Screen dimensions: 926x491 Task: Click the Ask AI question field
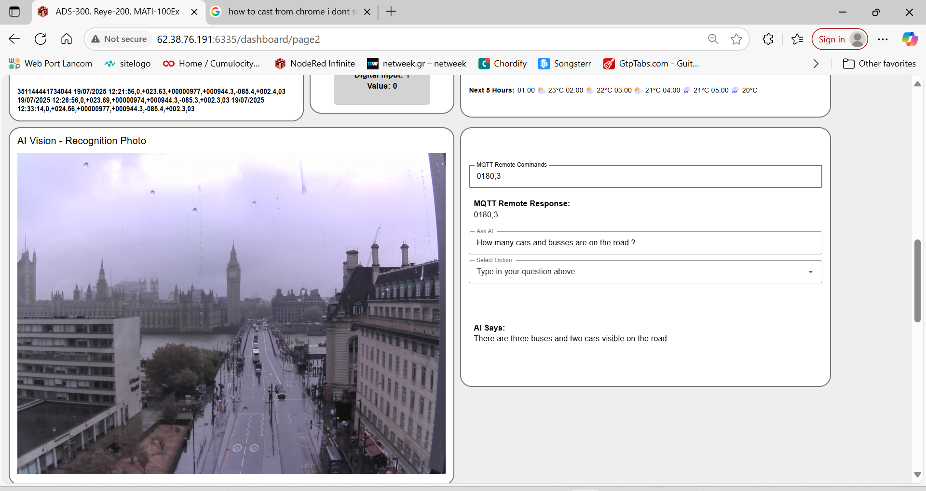coord(645,243)
